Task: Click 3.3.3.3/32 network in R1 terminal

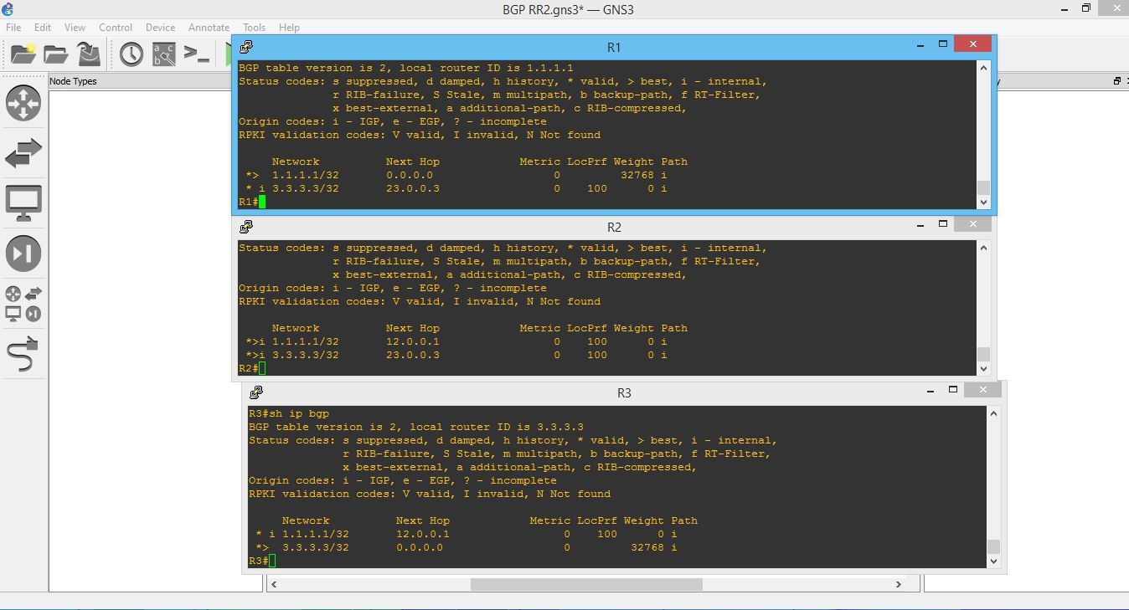Action: (x=306, y=188)
